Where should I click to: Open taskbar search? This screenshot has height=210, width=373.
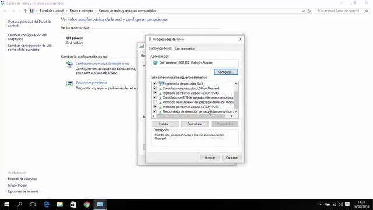coord(20,204)
